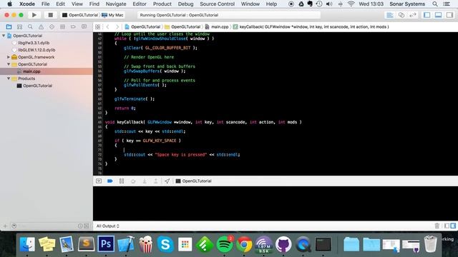Open the Navigate menu
This screenshot has height=257, width=458.
[x=116, y=4]
